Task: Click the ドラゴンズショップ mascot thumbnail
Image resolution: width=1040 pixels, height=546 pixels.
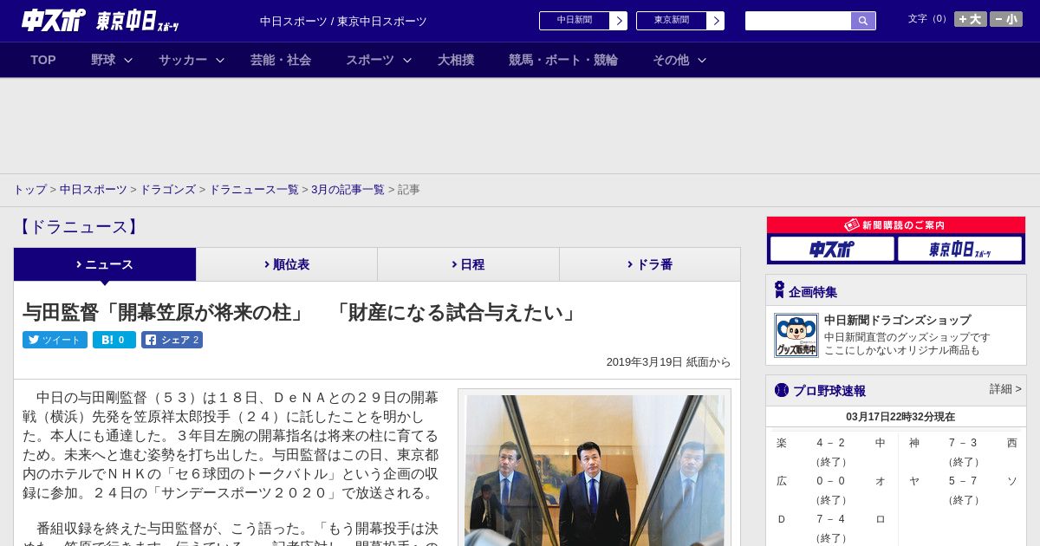Action: (x=796, y=335)
